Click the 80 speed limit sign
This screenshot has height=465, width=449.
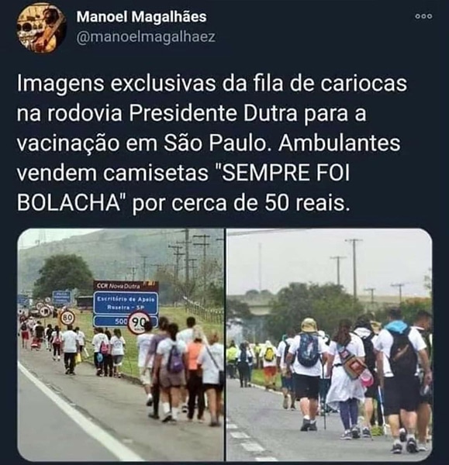coord(67,318)
